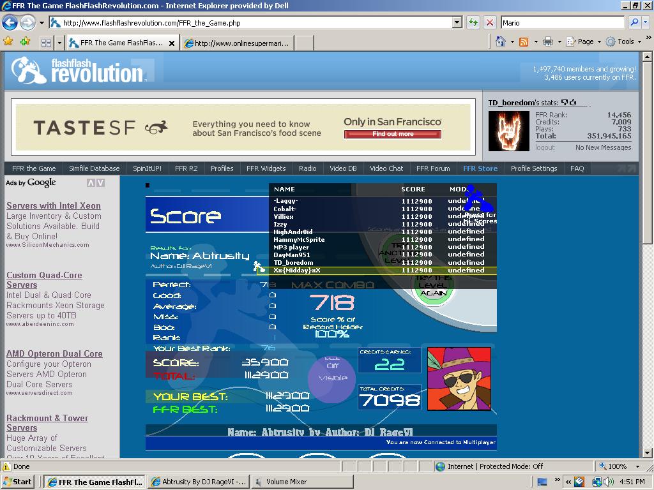Image resolution: width=654 pixels, height=490 pixels.
Task: Click the flaming hand avatar thumbnail
Action: click(x=509, y=131)
